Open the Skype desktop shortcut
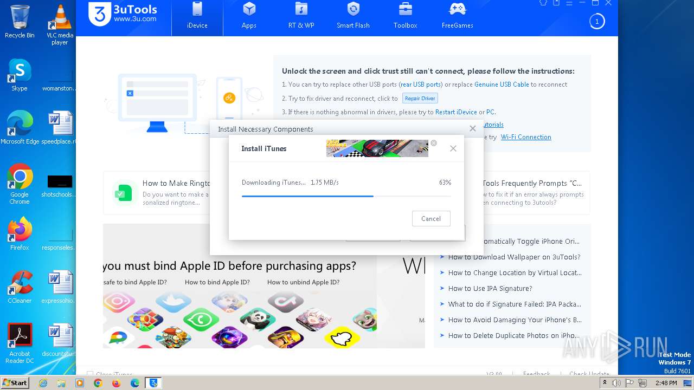This screenshot has width=694, height=390. point(20,75)
